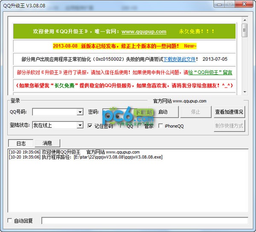Screen dimensions: 256x232
Task: Click the maximize window button
Action: [230, 4]
